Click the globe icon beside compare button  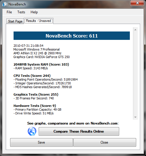pyautogui.click(x=32, y=131)
